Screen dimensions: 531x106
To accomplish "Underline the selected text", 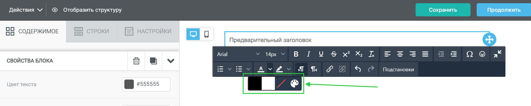I will tap(321, 54).
